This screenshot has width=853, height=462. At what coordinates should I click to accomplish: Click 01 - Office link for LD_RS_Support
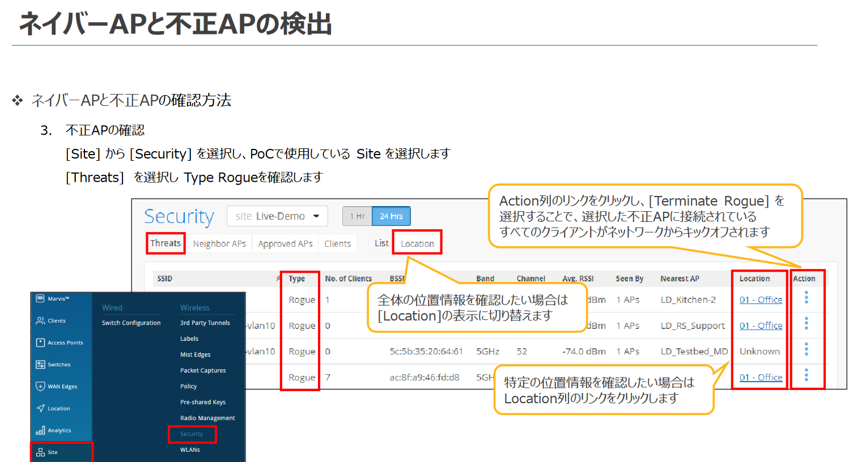click(x=761, y=326)
